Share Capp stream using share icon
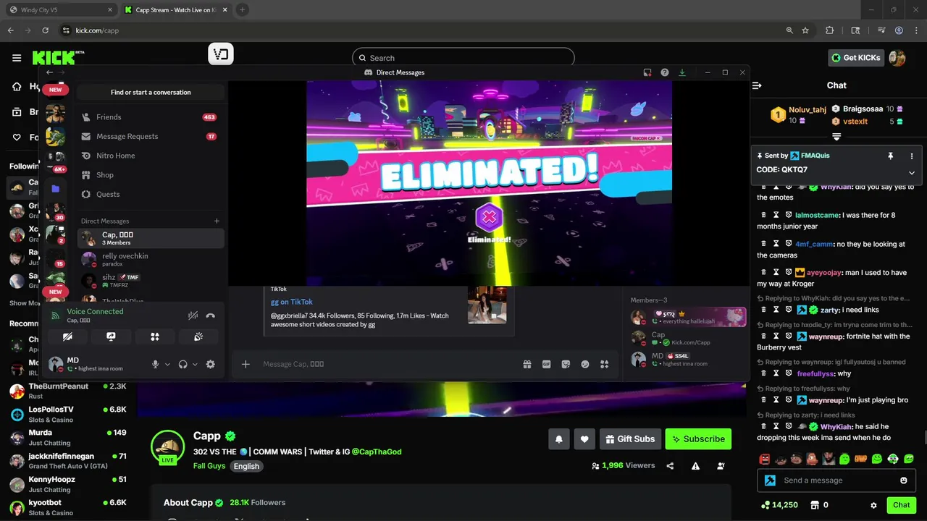This screenshot has width=927, height=521. pos(670,466)
